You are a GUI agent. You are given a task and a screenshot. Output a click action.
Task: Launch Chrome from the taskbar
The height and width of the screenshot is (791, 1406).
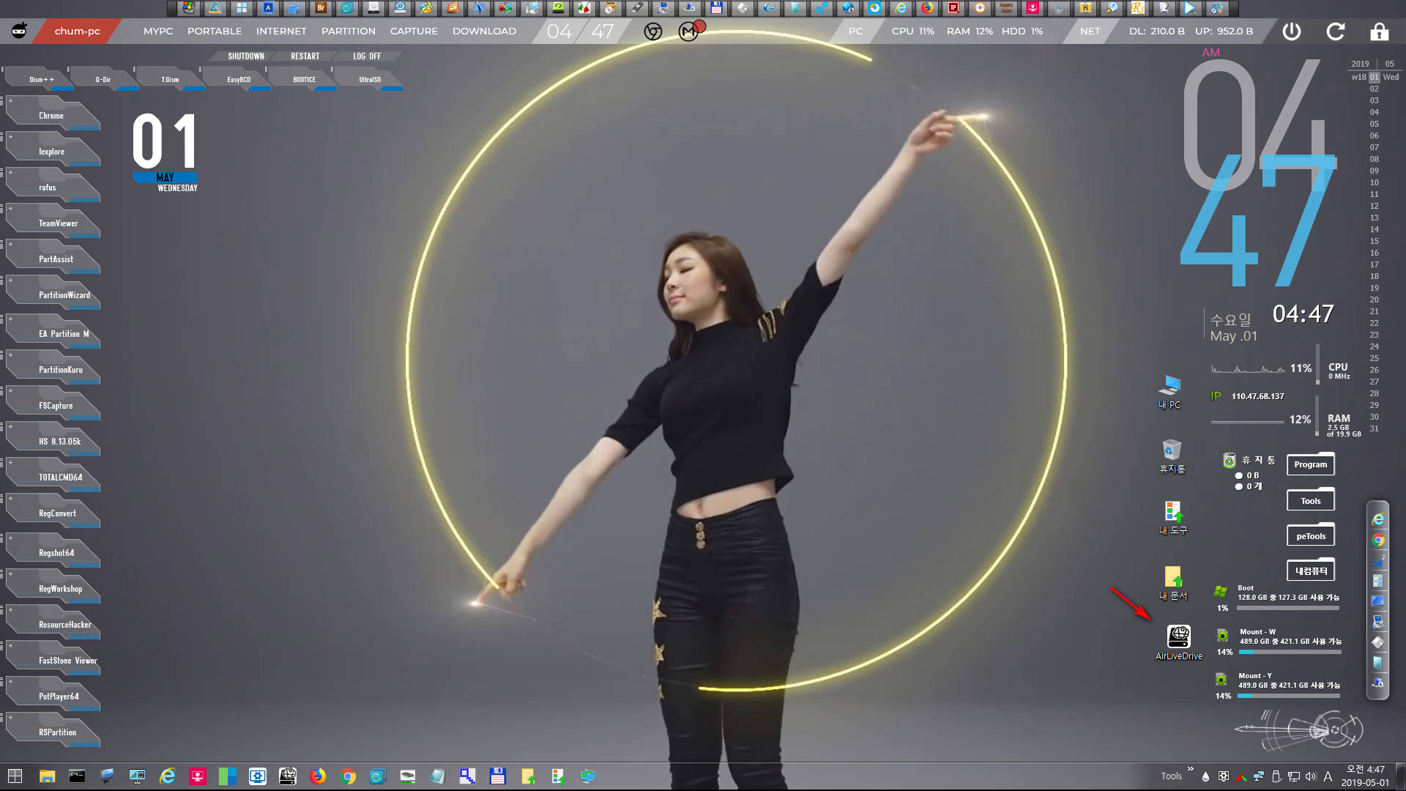(x=348, y=776)
